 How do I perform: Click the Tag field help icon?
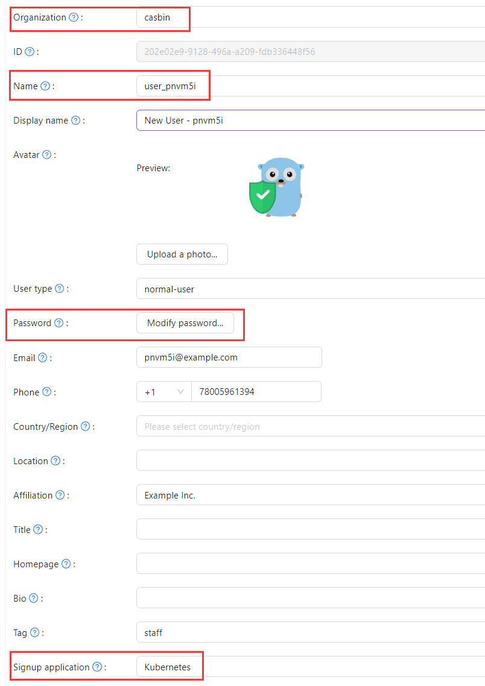[x=35, y=632]
